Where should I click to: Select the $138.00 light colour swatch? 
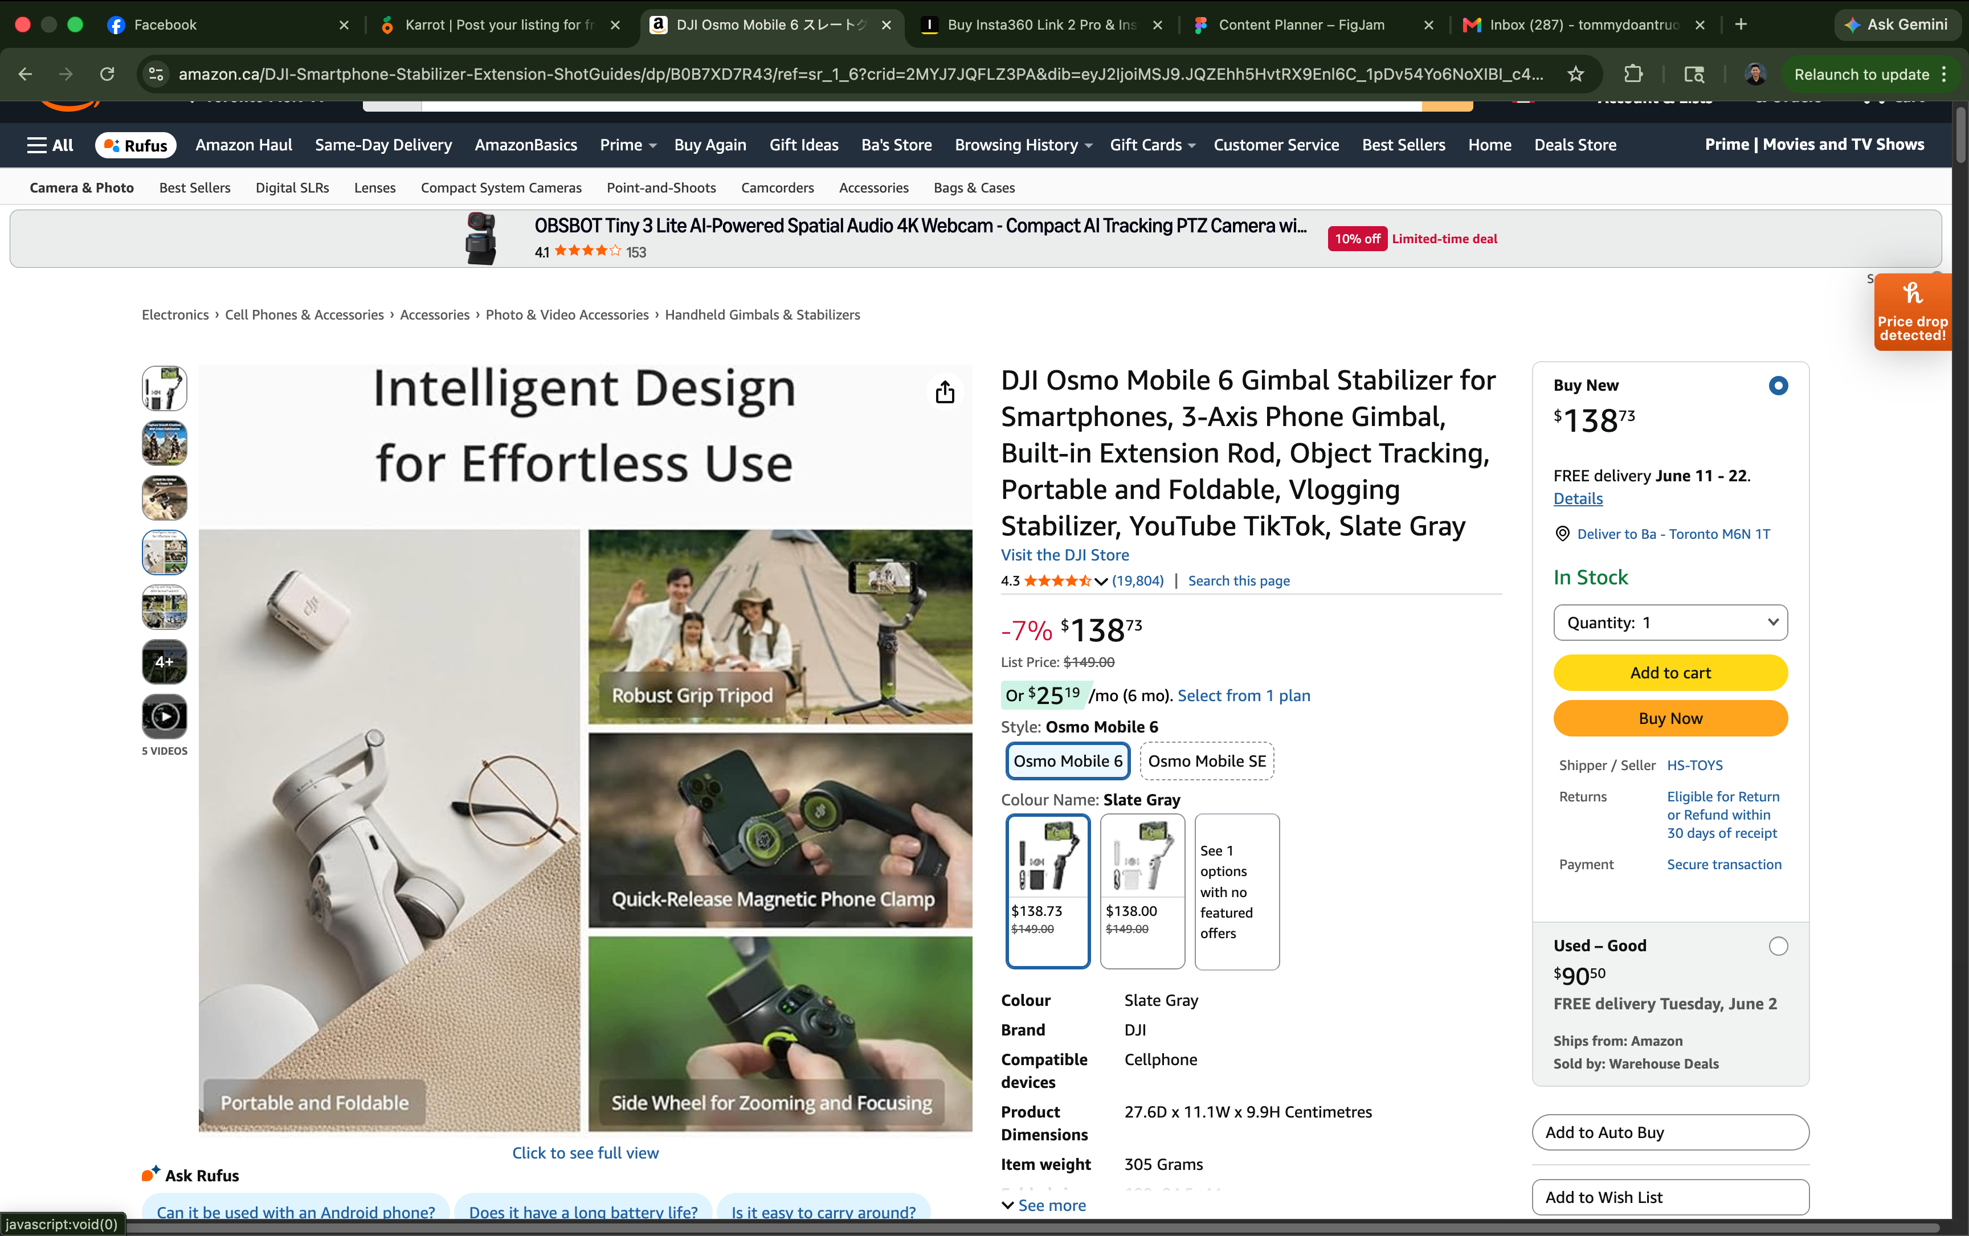click(x=1142, y=891)
